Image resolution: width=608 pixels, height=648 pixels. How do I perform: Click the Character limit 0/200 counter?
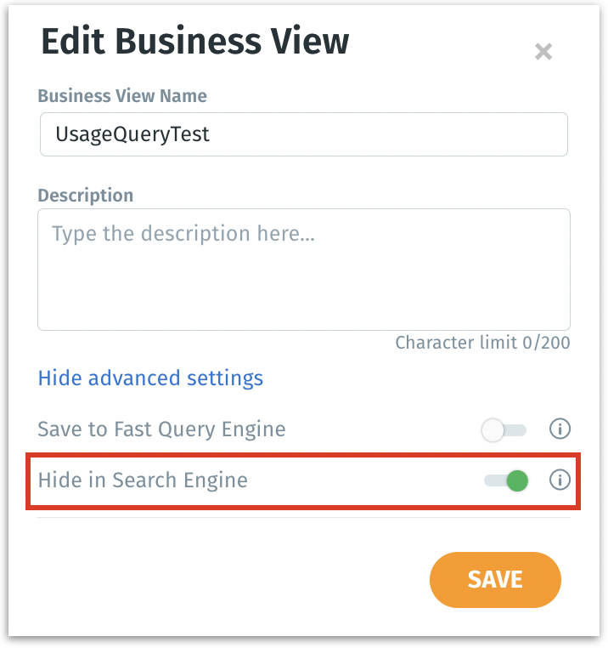tap(482, 343)
